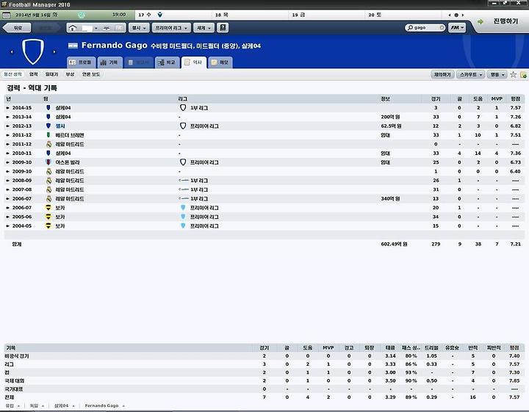Image resolution: width=529 pixels, height=412 pixels.
Task: Click the Real Madrid badge in 2008-09 row
Action: (49, 181)
